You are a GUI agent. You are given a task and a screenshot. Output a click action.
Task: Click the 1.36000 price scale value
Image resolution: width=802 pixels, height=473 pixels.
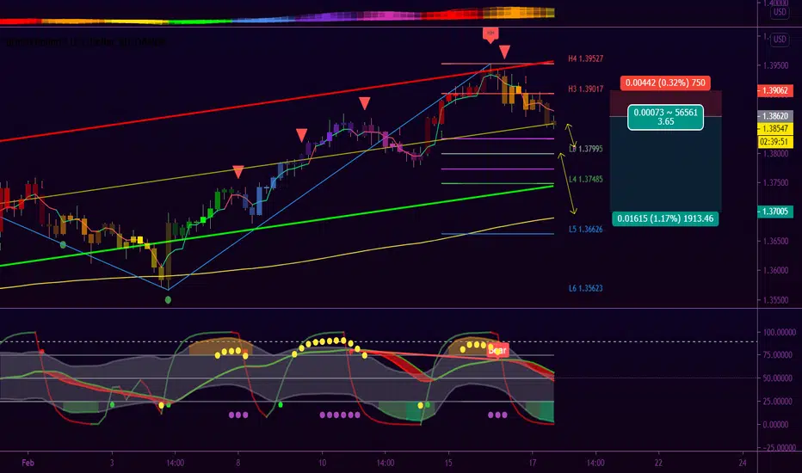775,271
